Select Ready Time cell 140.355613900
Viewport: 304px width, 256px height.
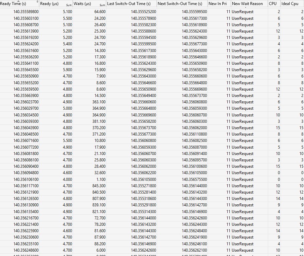(x=26, y=31)
